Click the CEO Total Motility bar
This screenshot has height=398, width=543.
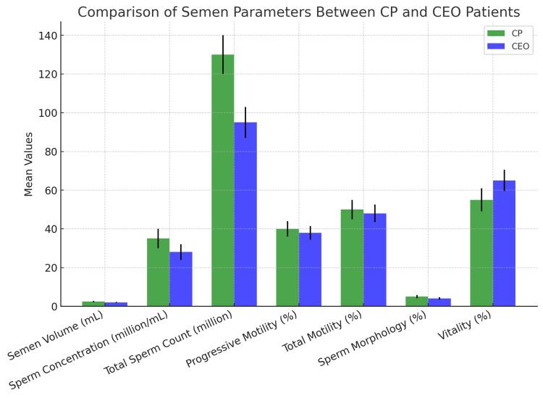tap(375, 260)
